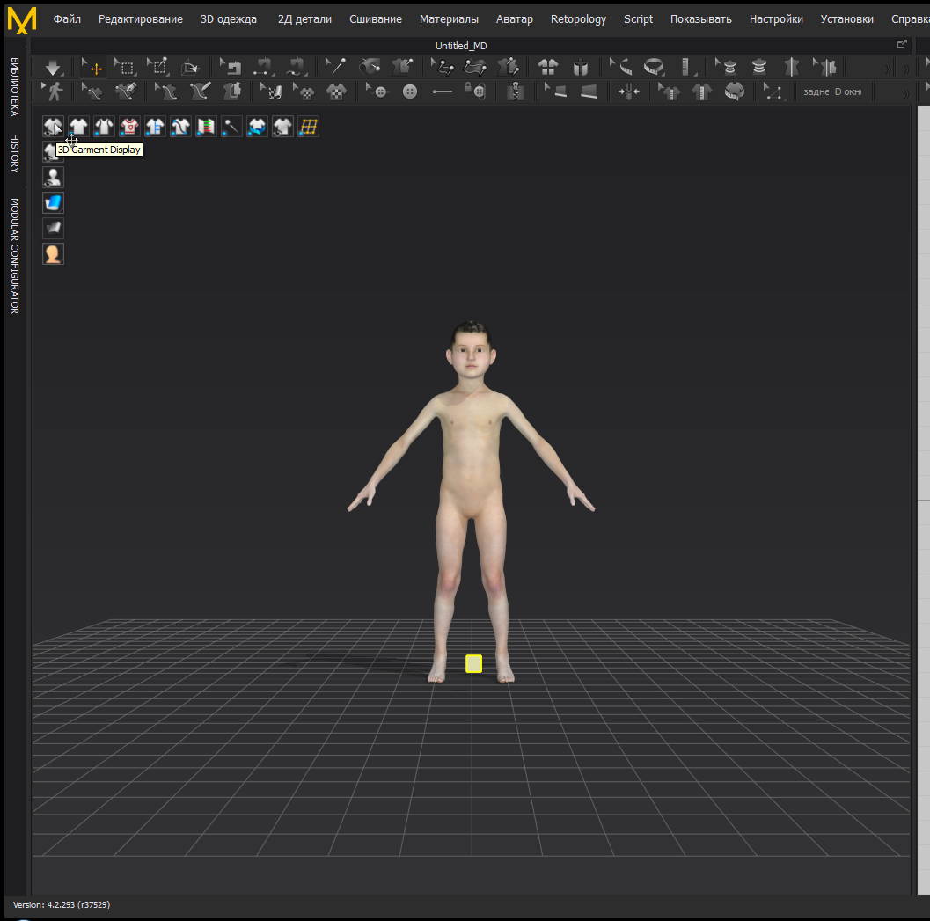Click the yellow gizmo square at the avatar's feet
The height and width of the screenshot is (921, 930).
pos(473,663)
